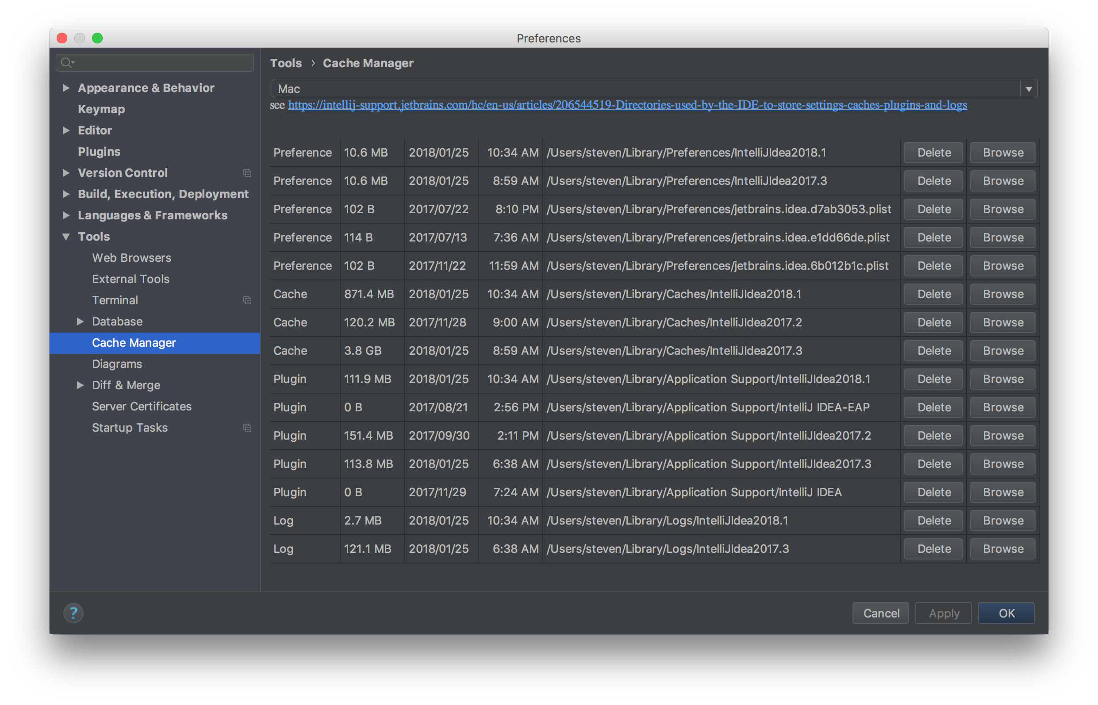Expand Languages & Frameworks section
Image resolution: width=1098 pixels, height=705 pixels.
[66, 215]
